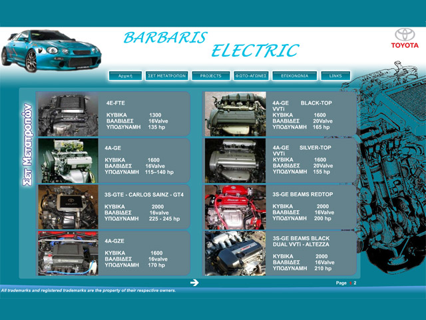Open the LINKS menu button

(x=335, y=76)
